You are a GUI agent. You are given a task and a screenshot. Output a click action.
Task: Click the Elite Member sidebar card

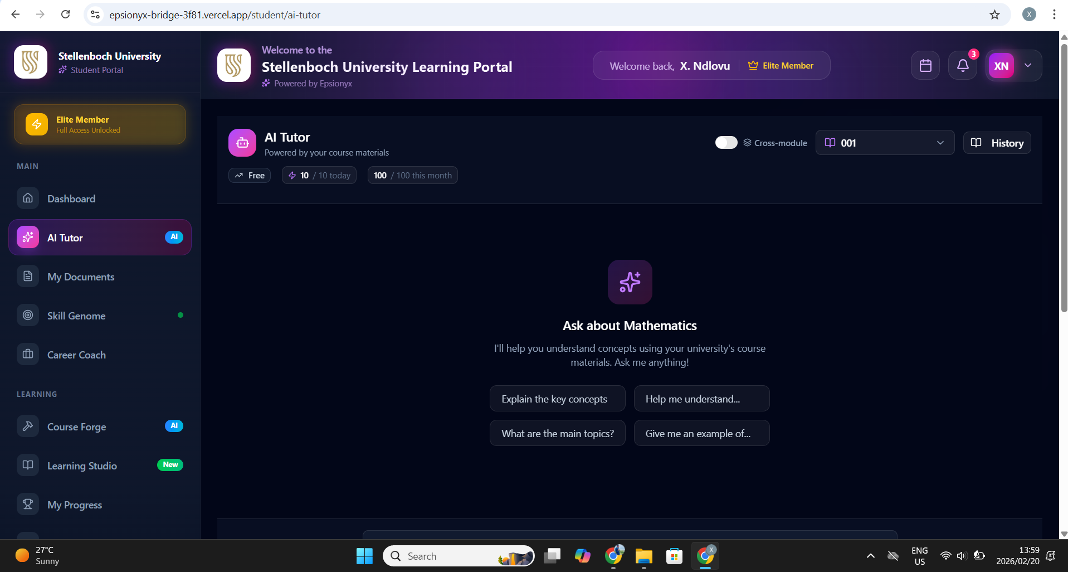100,124
